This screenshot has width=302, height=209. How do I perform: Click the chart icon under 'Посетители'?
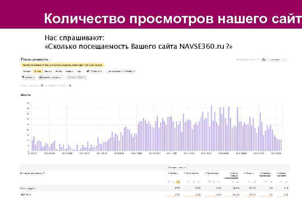pos(198,182)
